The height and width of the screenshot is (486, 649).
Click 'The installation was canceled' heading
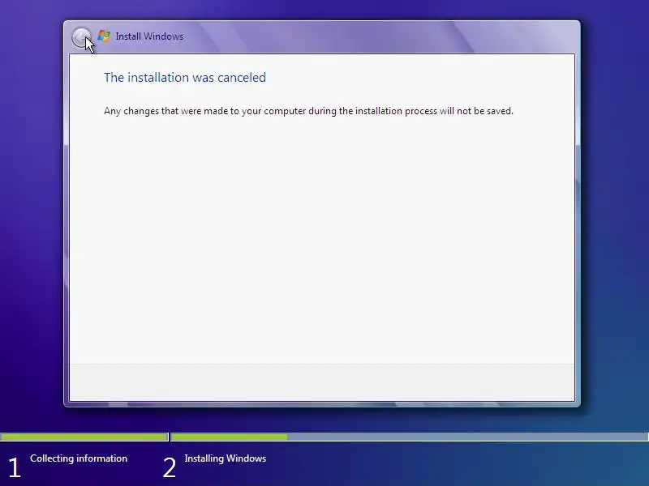(185, 77)
